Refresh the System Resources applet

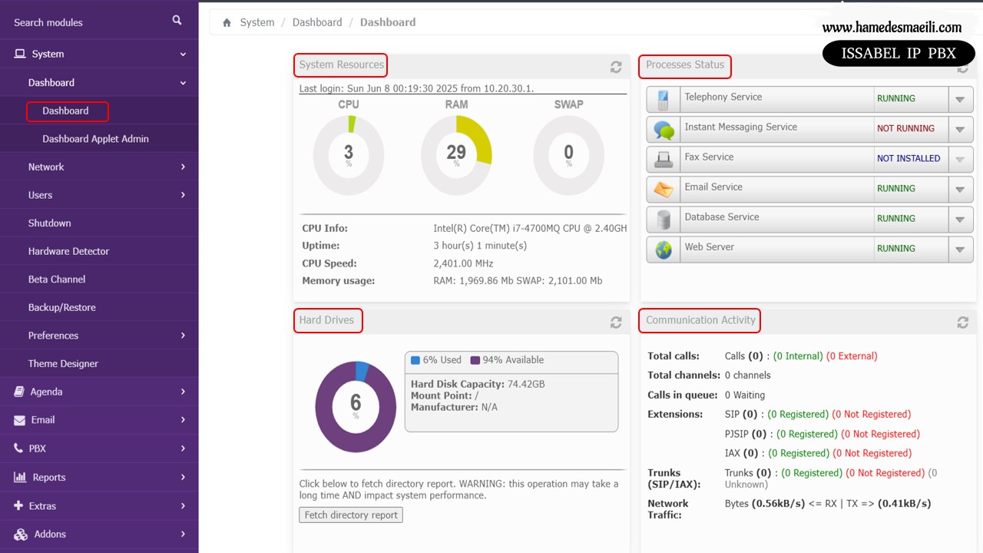[616, 68]
